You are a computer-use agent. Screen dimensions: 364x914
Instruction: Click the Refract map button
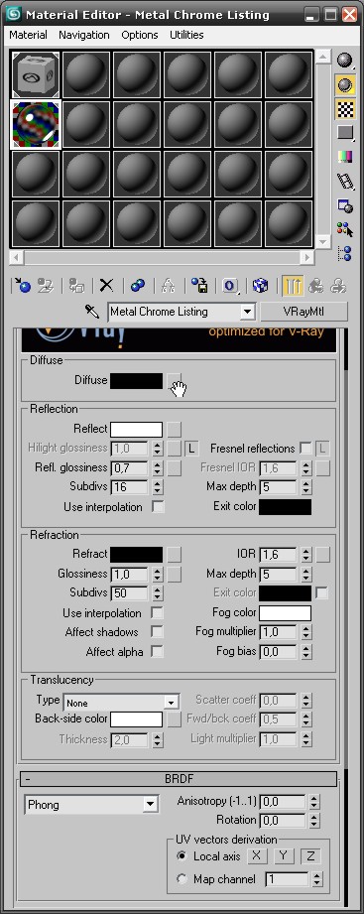[x=175, y=554]
